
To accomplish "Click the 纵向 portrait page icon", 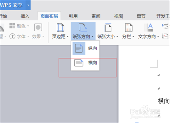I will coord(79,48).
